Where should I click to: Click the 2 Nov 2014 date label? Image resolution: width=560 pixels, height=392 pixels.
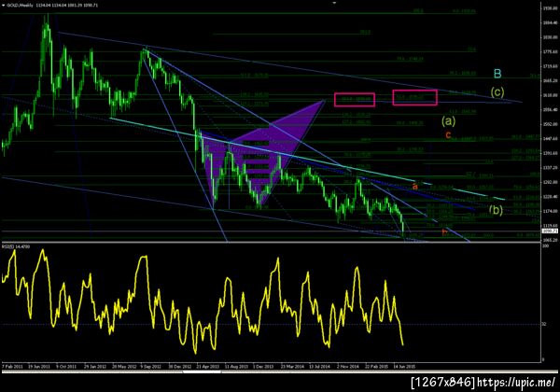coord(348,366)
